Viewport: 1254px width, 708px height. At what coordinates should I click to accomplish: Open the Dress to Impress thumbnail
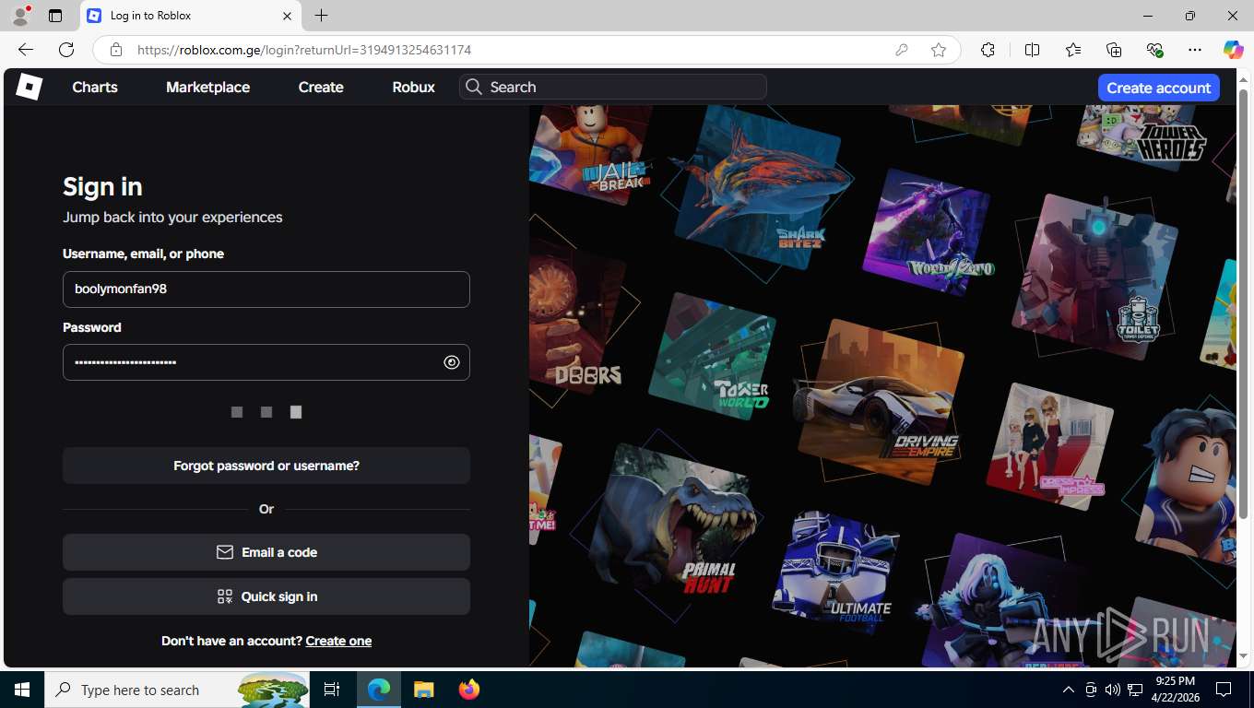pyautogui.click(x=1049, y=447)
